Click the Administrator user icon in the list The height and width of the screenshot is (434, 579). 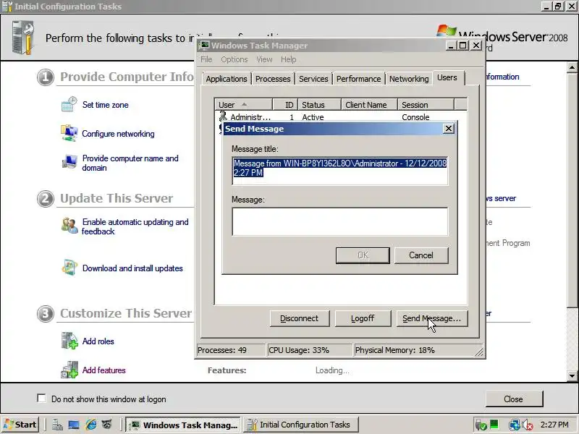223,116
